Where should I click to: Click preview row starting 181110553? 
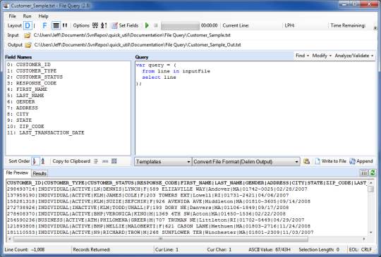click(x=160, y=232)
